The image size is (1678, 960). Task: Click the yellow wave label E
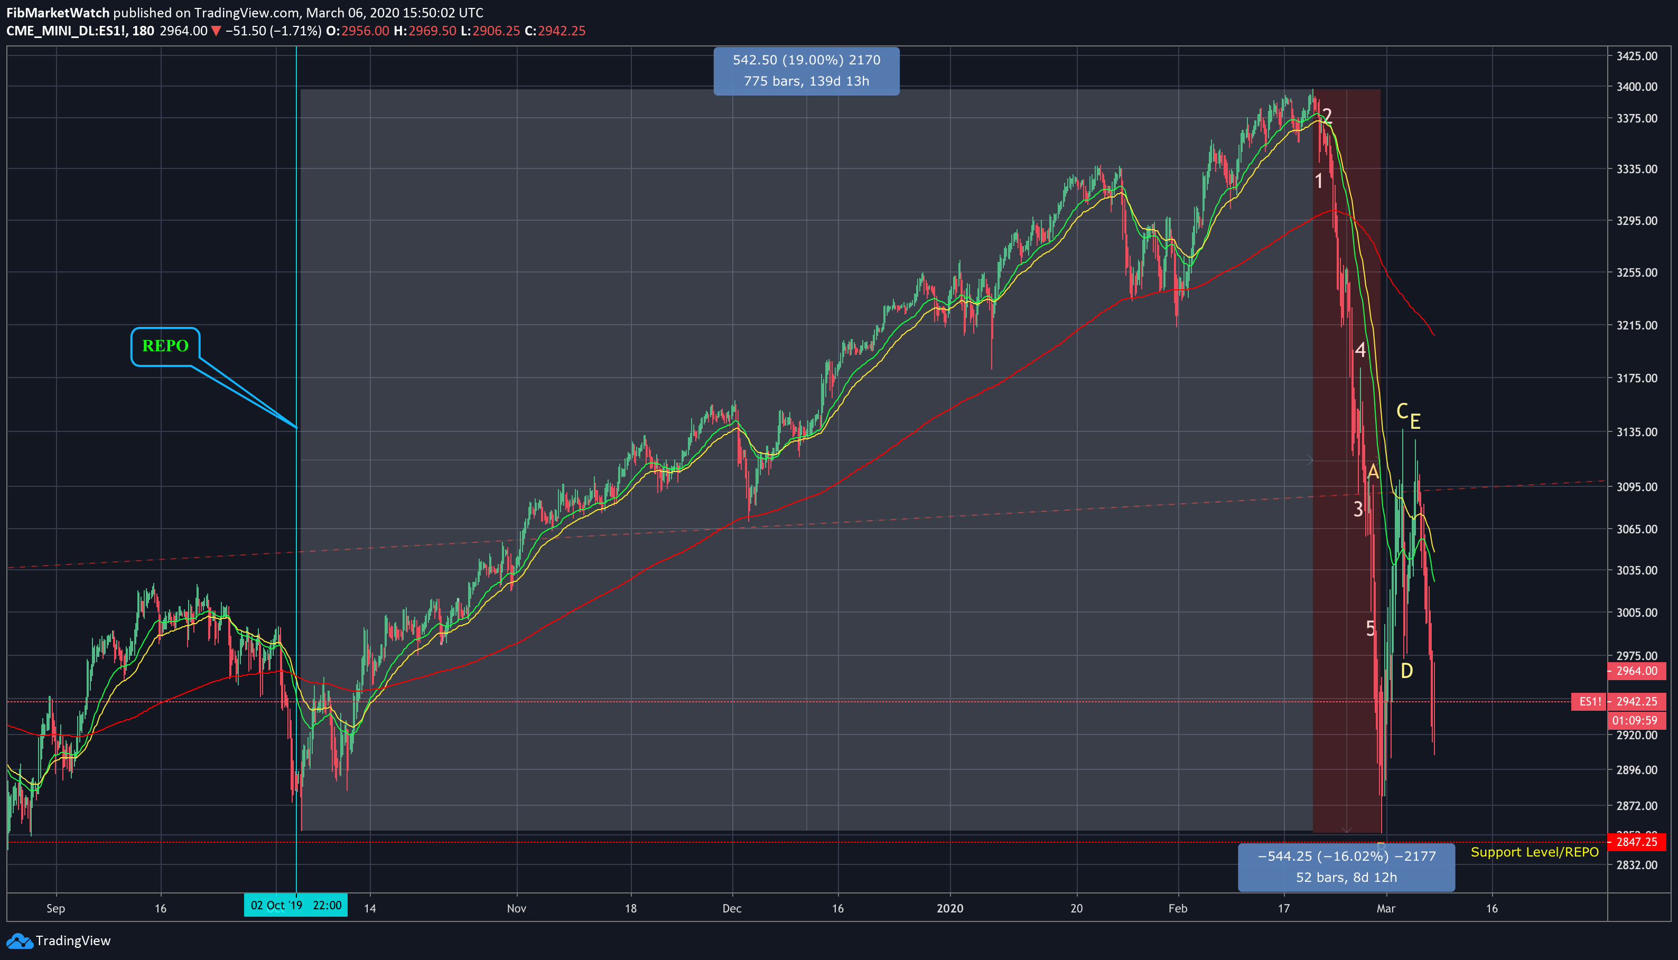[1415, 421]
